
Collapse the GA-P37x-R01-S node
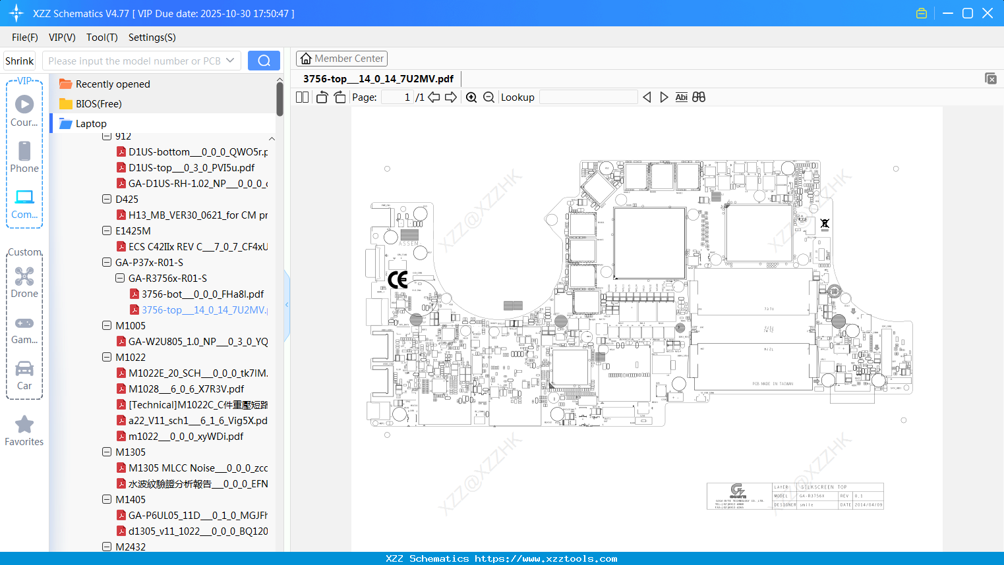(107, 262)
